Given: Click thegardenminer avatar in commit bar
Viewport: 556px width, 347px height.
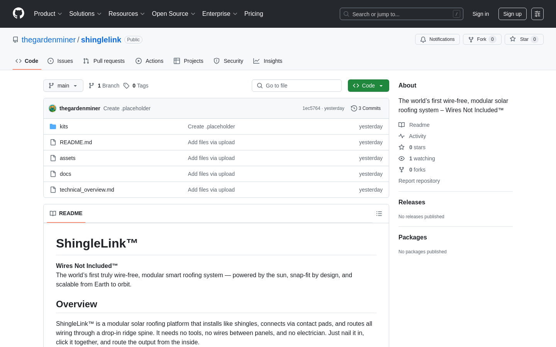Looking at the screenshot, I should [x=53, y=108].
